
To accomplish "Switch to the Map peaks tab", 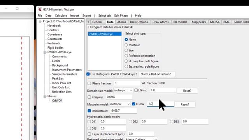I will click(x=199, y=22).
